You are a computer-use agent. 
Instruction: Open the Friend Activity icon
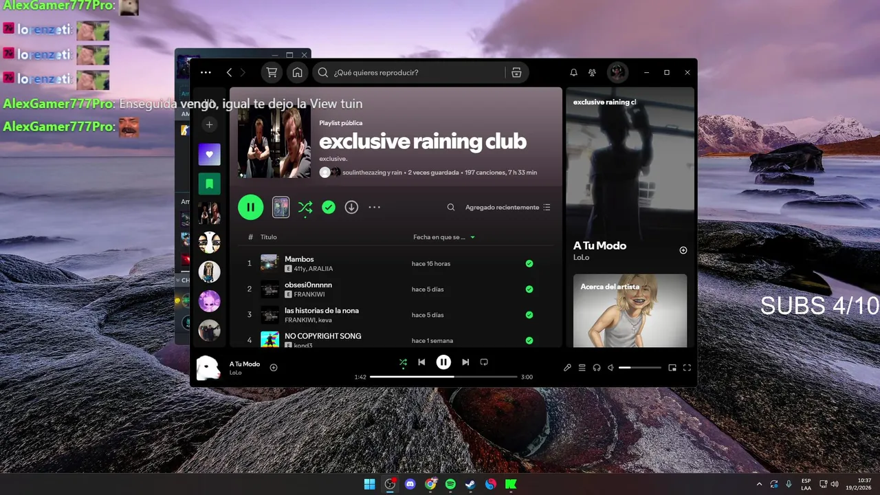pyautogui.click(x=592, y=72)
